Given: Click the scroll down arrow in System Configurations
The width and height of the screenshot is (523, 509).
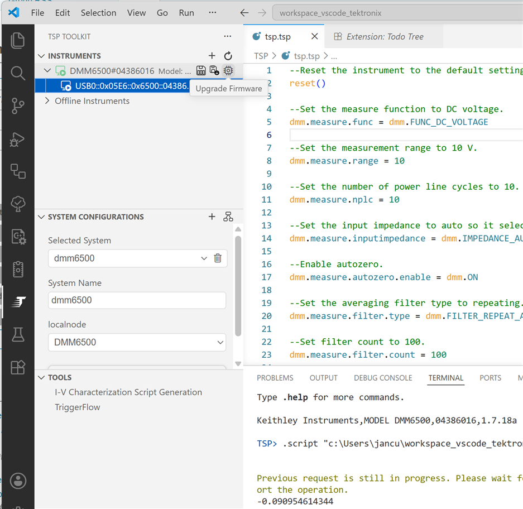Looking at the screenshot, I should 238,363.
